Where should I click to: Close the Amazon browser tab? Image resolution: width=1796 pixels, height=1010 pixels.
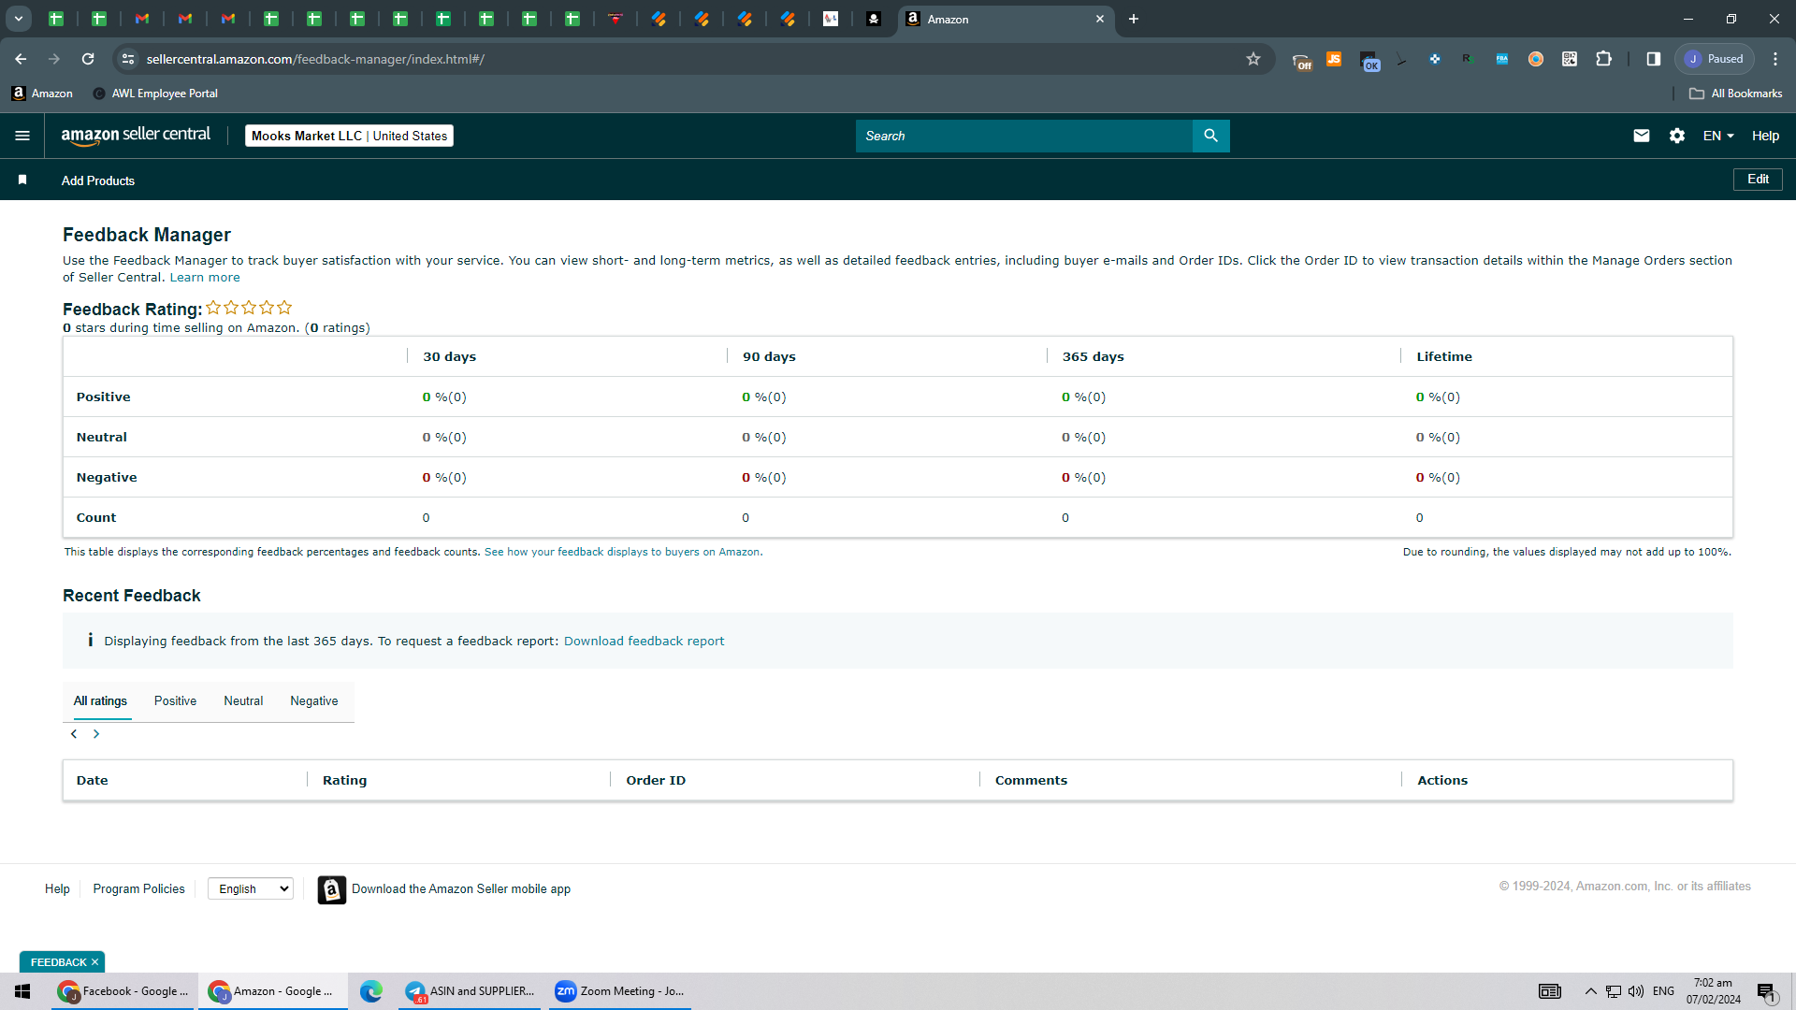(x=1100, y=19)
